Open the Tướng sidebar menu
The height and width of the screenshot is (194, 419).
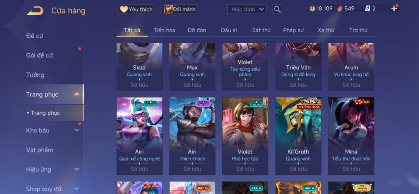click(35, 75)
